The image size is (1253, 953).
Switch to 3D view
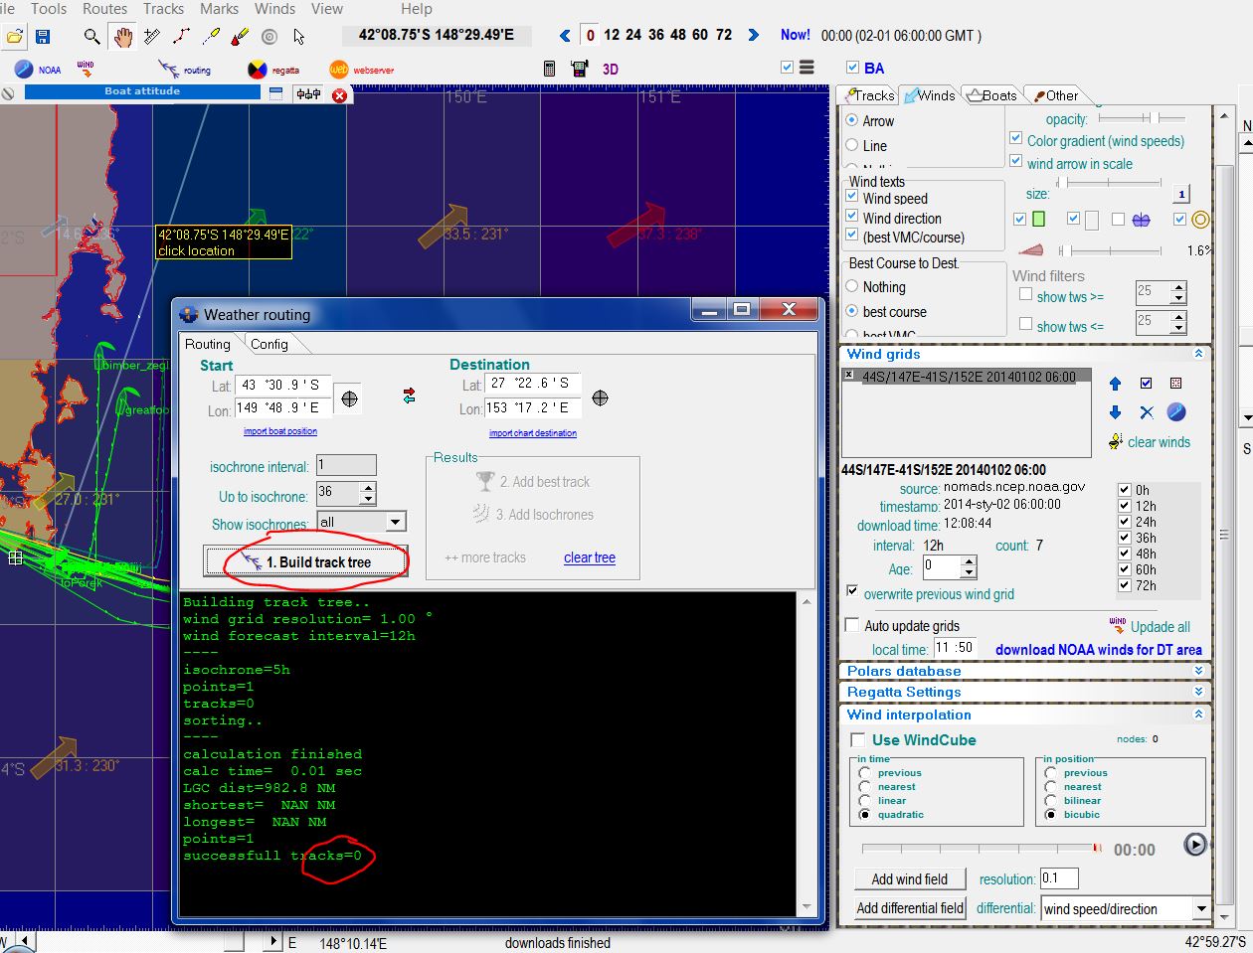tap(611, 70)
